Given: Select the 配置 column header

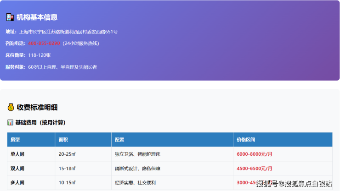Looking at the screenshot, I should (119, 140).
